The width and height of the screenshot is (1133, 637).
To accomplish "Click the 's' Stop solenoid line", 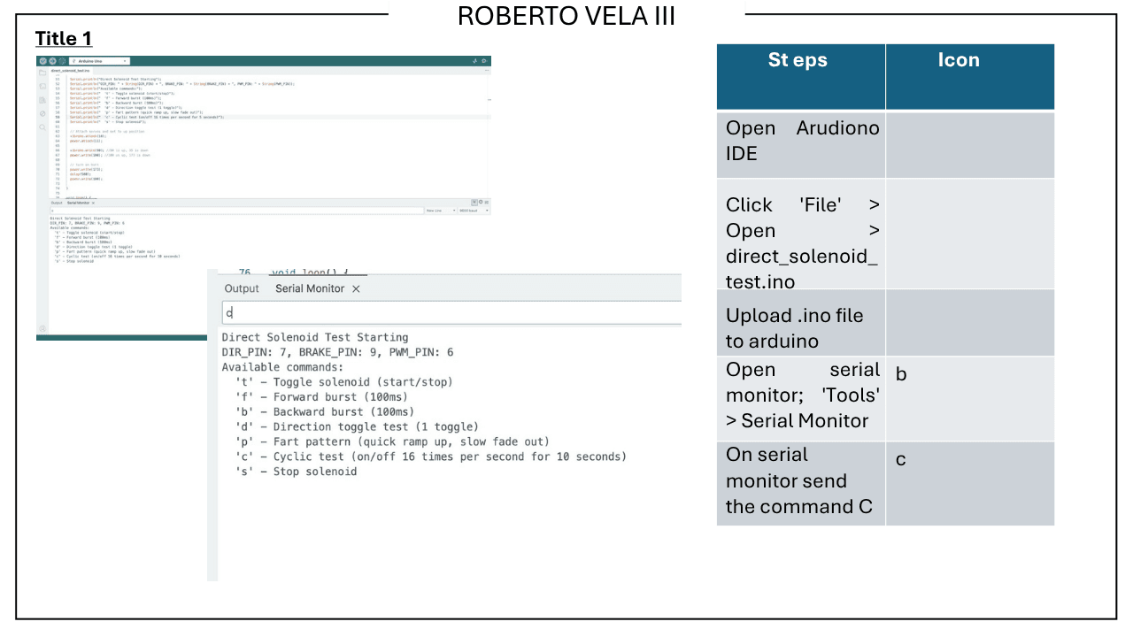I will tap(297, 472).
